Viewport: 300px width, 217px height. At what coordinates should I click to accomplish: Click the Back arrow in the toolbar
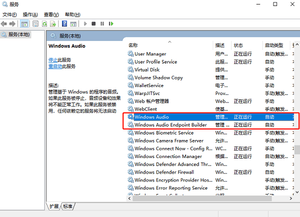pyautogui.click(x=5, y=23)
